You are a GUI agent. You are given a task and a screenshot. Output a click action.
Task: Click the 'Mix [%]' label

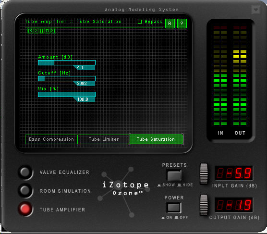(x=48, y=89)
